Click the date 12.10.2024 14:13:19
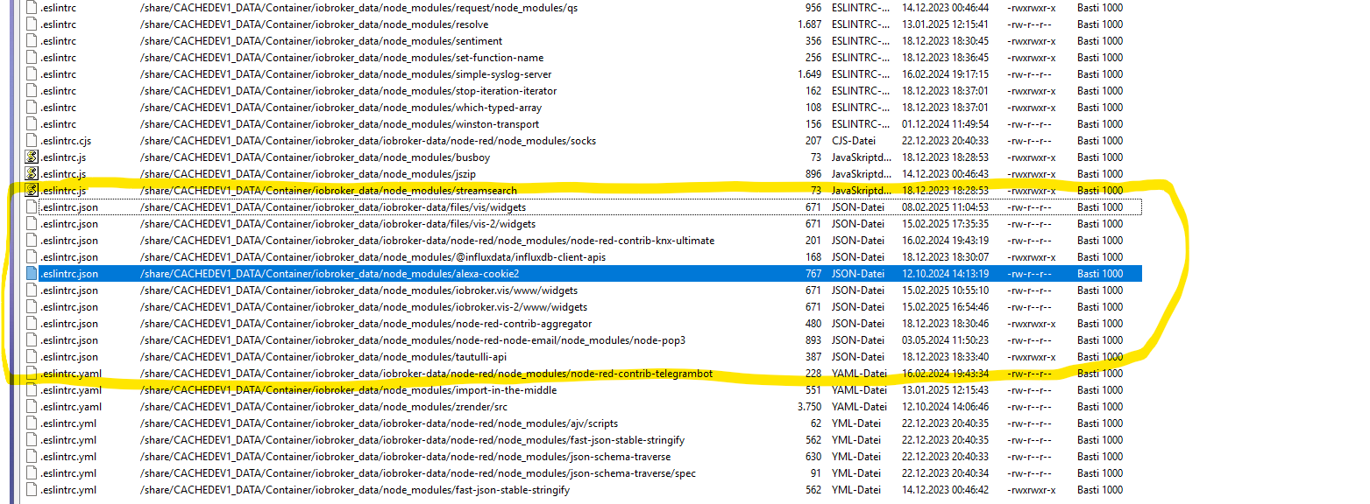Image resolution: width=1370 pixels, height=504 pixels. pyautogui.click(x=945, y=274)
